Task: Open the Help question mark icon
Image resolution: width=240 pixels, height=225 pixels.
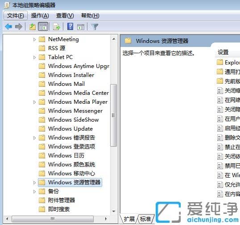Action: point(70,26)
